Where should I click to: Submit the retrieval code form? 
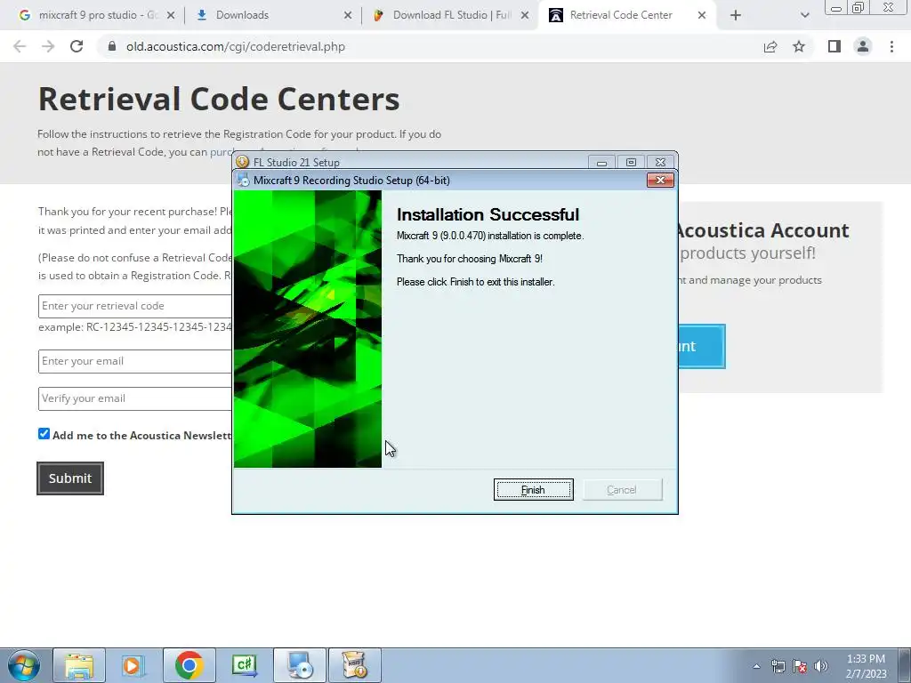70,478
